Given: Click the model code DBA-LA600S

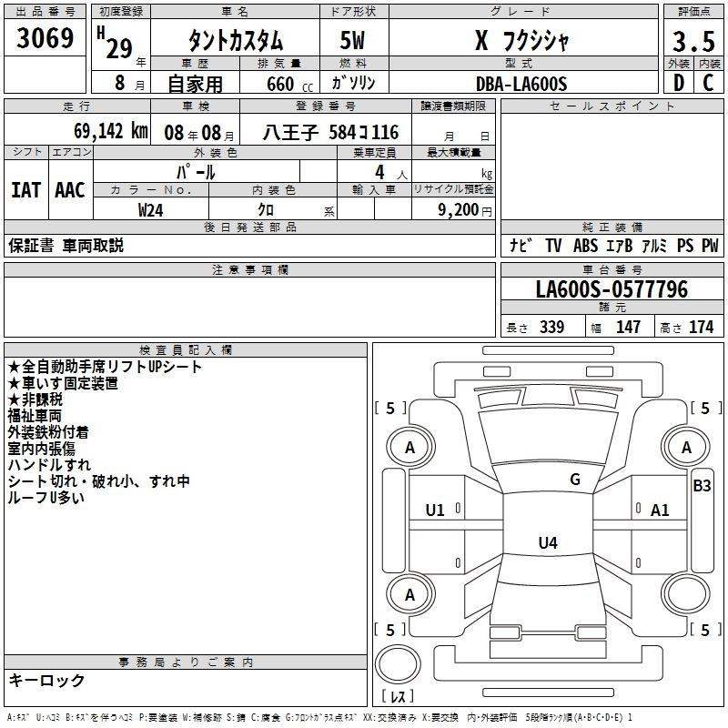Looking at the screenshot, I should (x=522, y=84).
